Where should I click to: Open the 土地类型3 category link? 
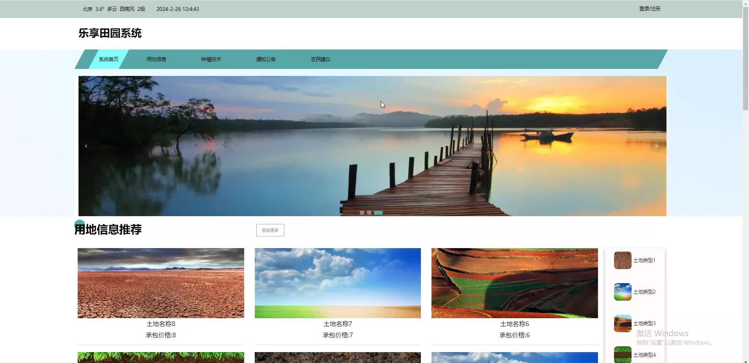click(644, 323)
